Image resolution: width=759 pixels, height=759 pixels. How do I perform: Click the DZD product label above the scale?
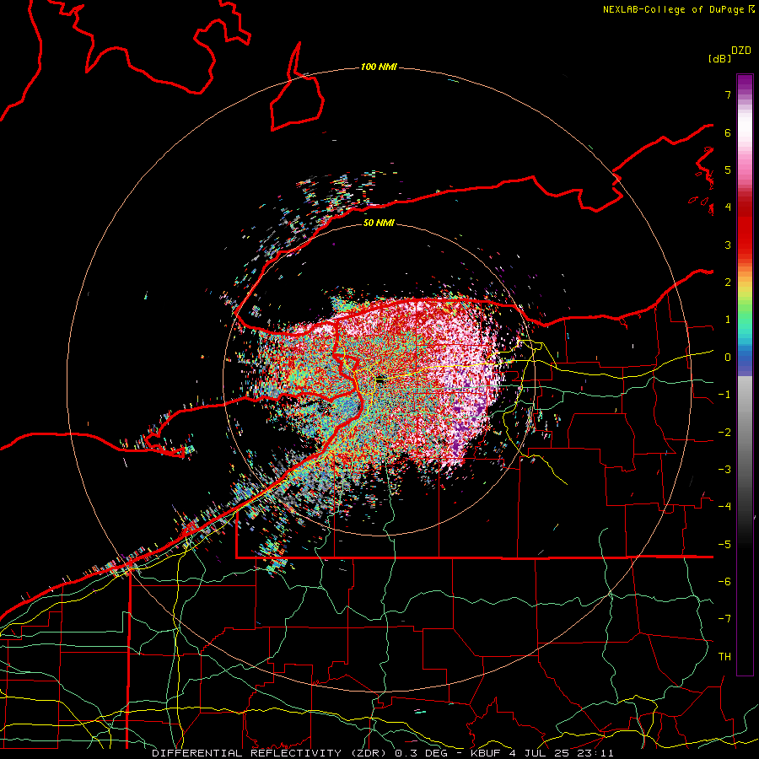(x=741, y=51)
